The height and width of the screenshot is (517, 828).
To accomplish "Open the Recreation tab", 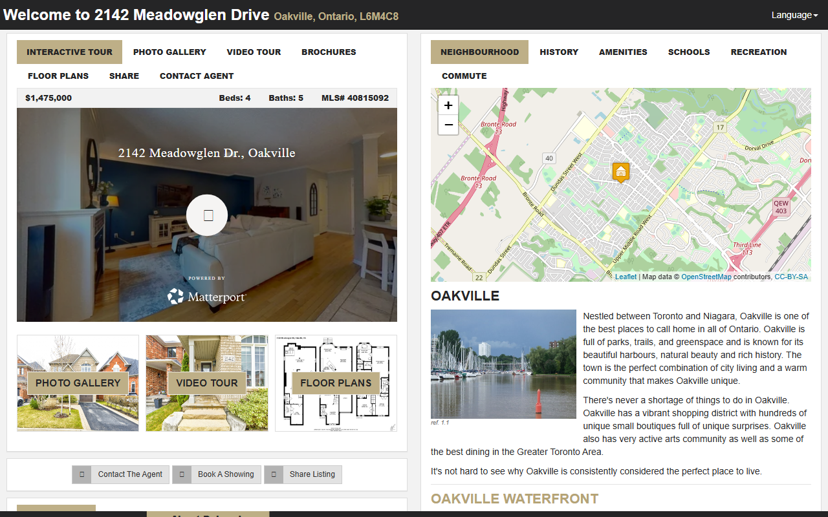I will pyautogui.click(x=759, y=52).
